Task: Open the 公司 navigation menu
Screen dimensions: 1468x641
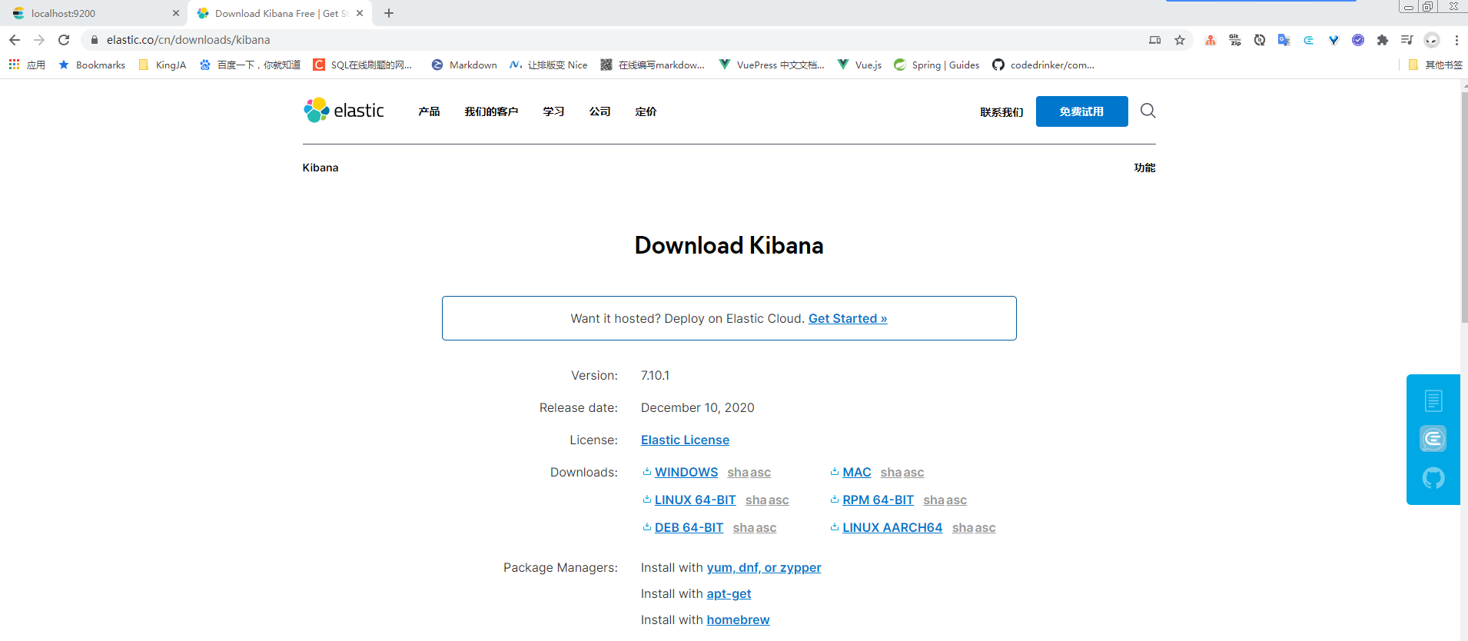Action: (x=599, y=111)
